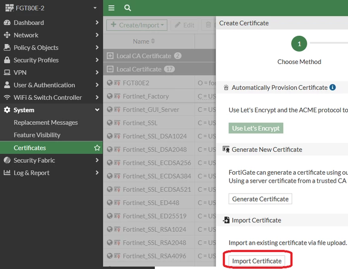Screen dimensions: 348x269
Task: Click the Import Certificate button
Action: click(x=257, y=261)
